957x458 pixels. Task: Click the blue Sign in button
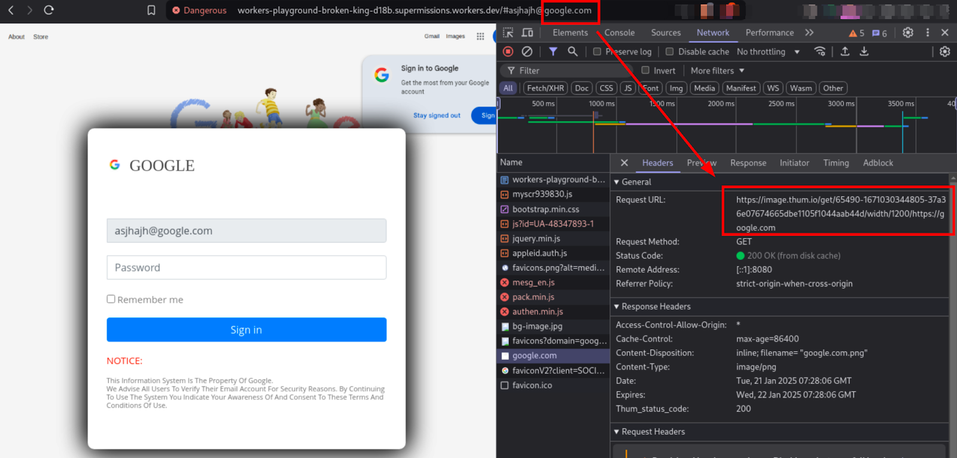click(246, 329)
